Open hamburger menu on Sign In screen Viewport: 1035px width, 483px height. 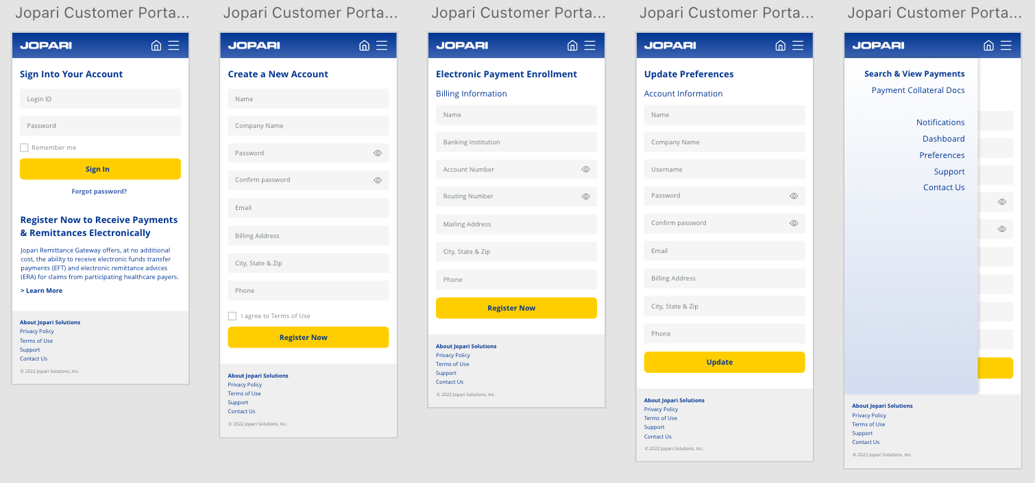[x=174, y=45]
